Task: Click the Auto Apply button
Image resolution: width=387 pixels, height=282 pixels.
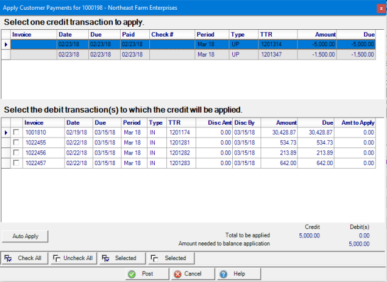Action: (25, 236)
